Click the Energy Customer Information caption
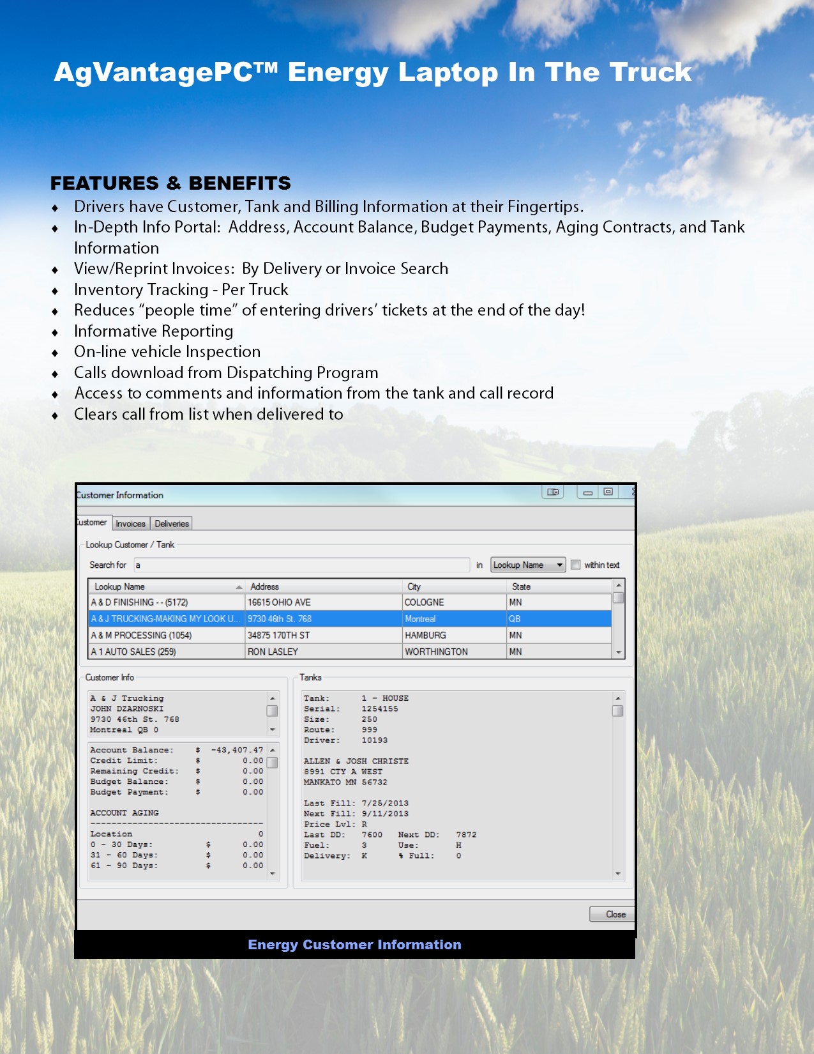814x1054 pixels. tap(354, 945)
